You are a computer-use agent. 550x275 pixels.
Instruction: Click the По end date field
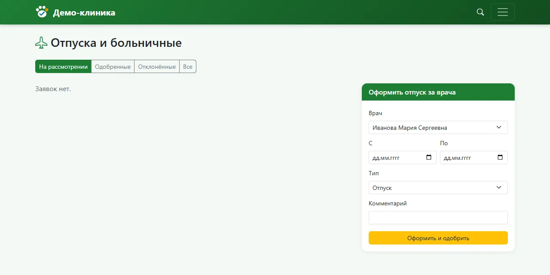point(474,157)
